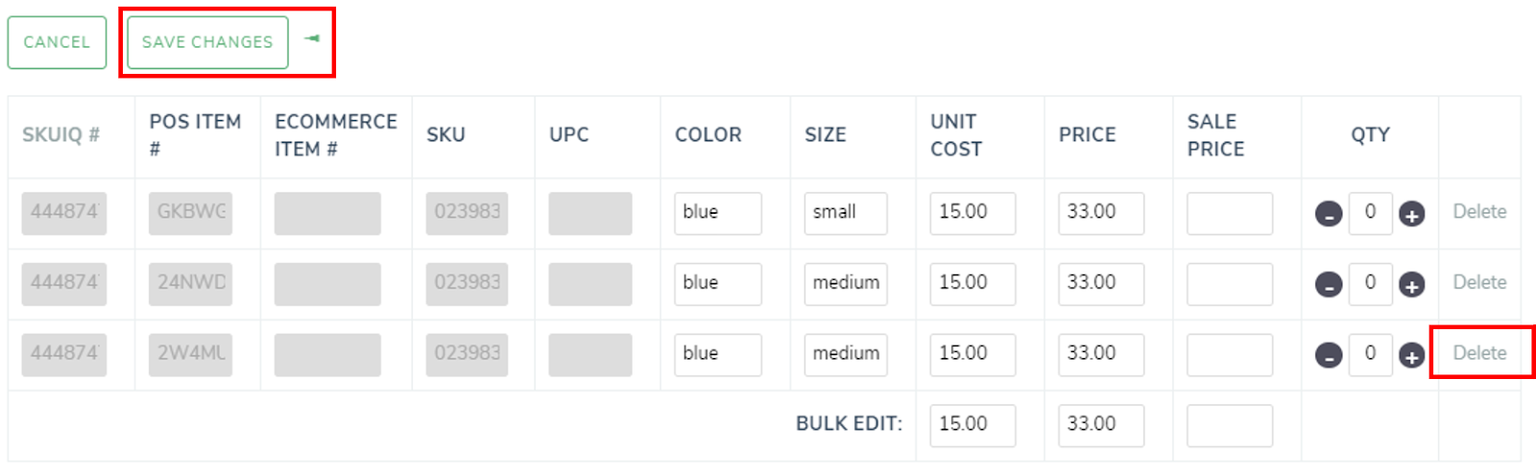Increase quantity for 2W4ML item row
The image size is (1536, 475).
tap(1411, 356)
